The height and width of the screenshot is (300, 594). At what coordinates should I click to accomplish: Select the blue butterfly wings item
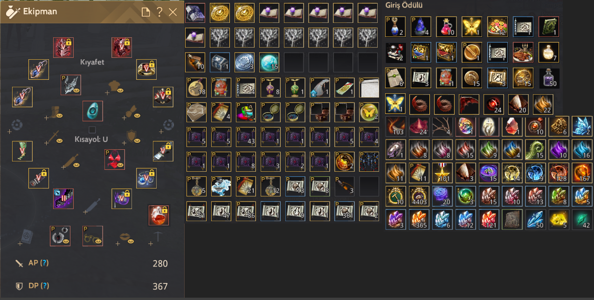(x=582, y=126)
